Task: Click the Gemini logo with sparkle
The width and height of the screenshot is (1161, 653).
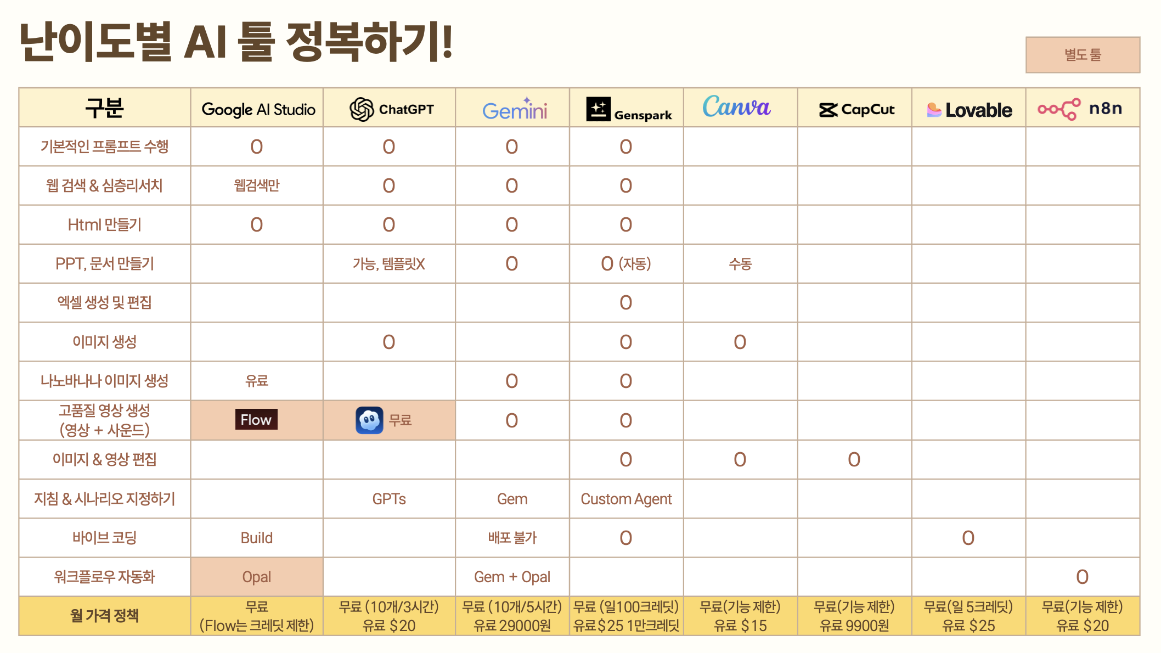Action: [x=515, y=109]
